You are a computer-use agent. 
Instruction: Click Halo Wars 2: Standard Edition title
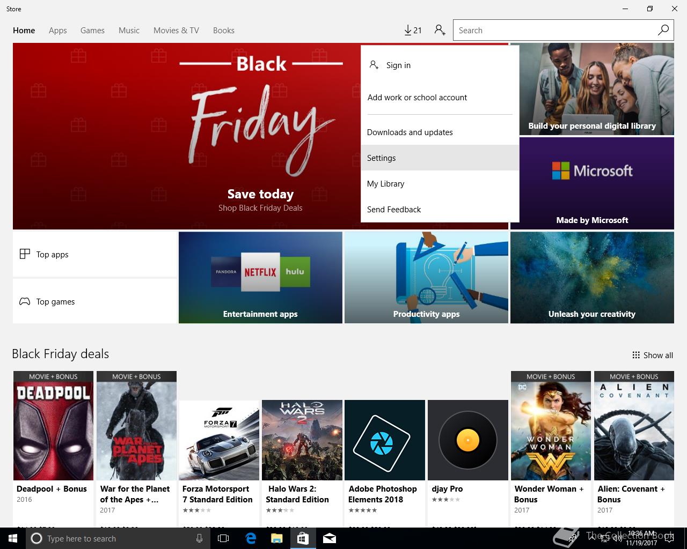(x=297, y=494)
